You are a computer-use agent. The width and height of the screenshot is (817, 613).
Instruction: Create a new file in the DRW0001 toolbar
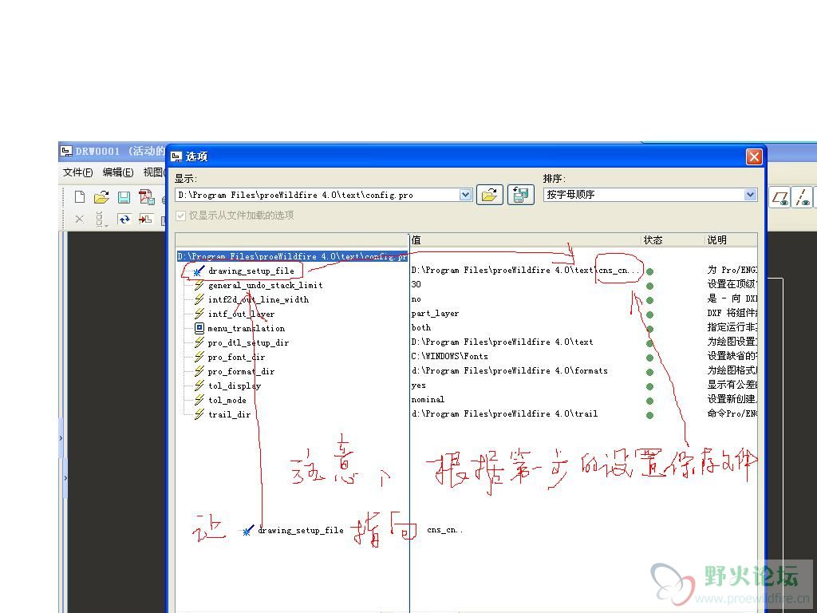point(80,197)
